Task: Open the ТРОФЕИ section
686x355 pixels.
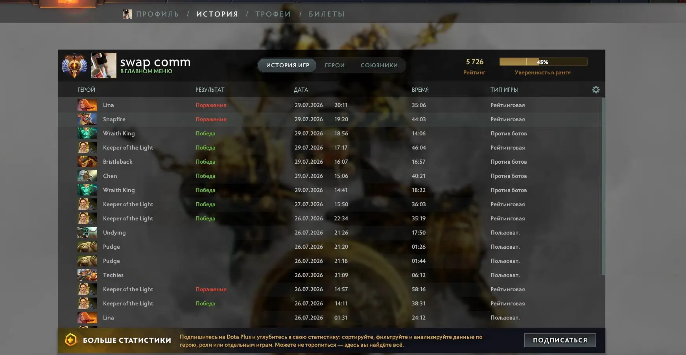Action: point(273,14)
